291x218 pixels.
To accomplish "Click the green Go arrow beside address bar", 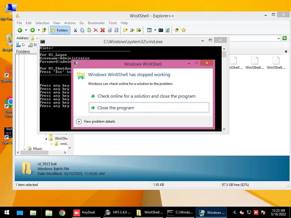I will click(x=284, y=38).
